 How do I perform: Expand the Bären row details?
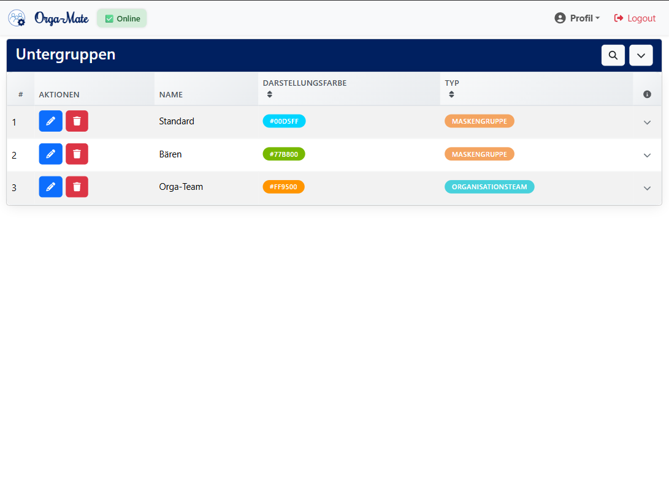pos(647,156)
